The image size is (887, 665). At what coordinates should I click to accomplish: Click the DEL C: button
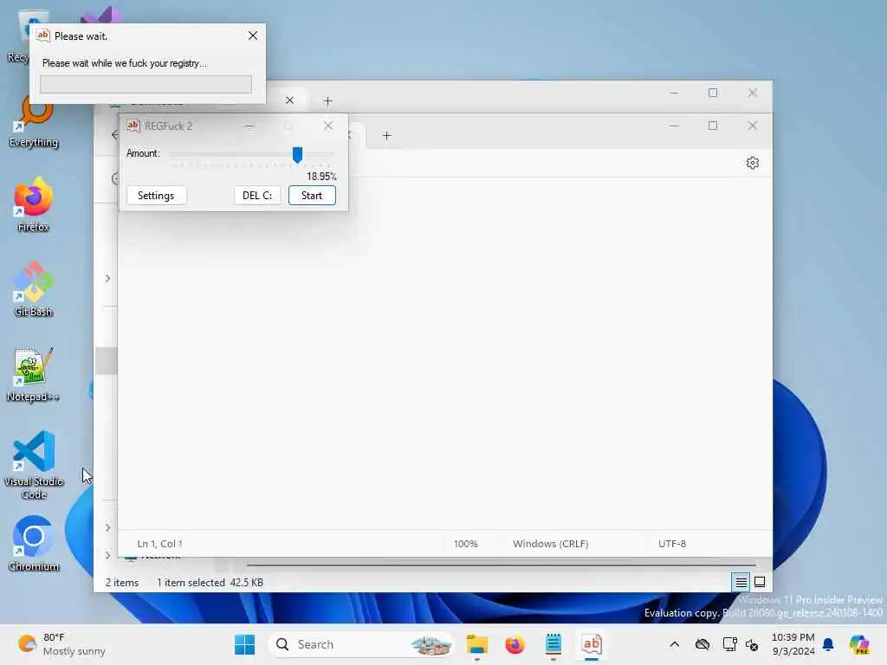[x=257, y=196]
